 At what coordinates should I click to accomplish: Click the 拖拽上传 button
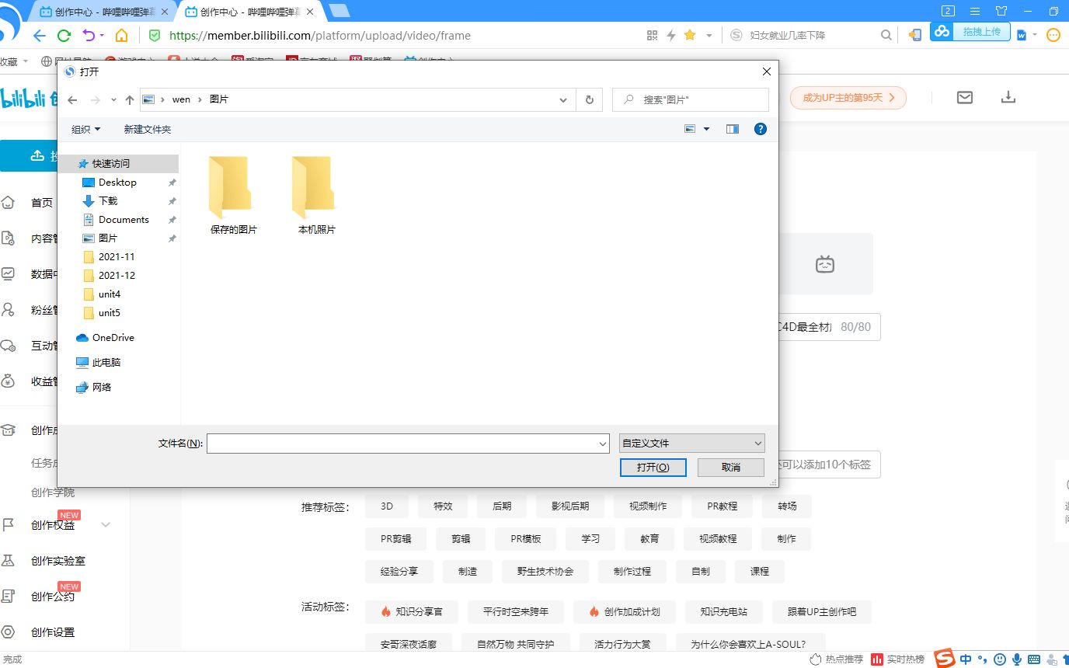[981, 32]
